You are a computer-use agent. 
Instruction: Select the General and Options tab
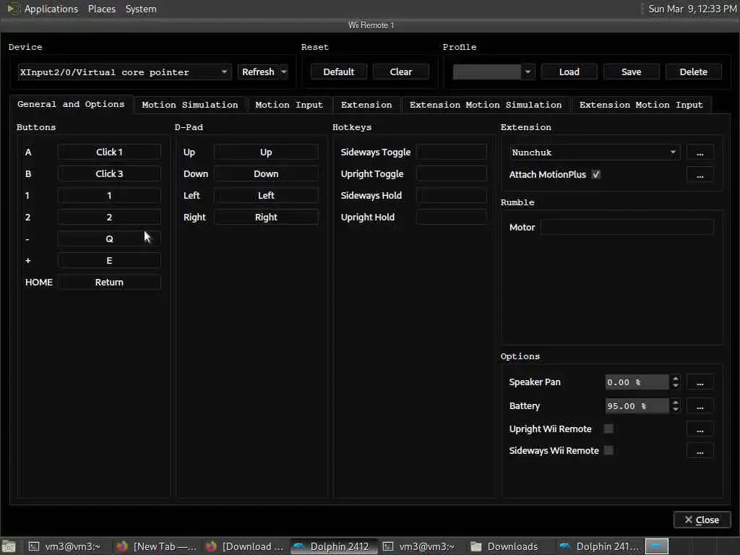[x=71, y=104]
